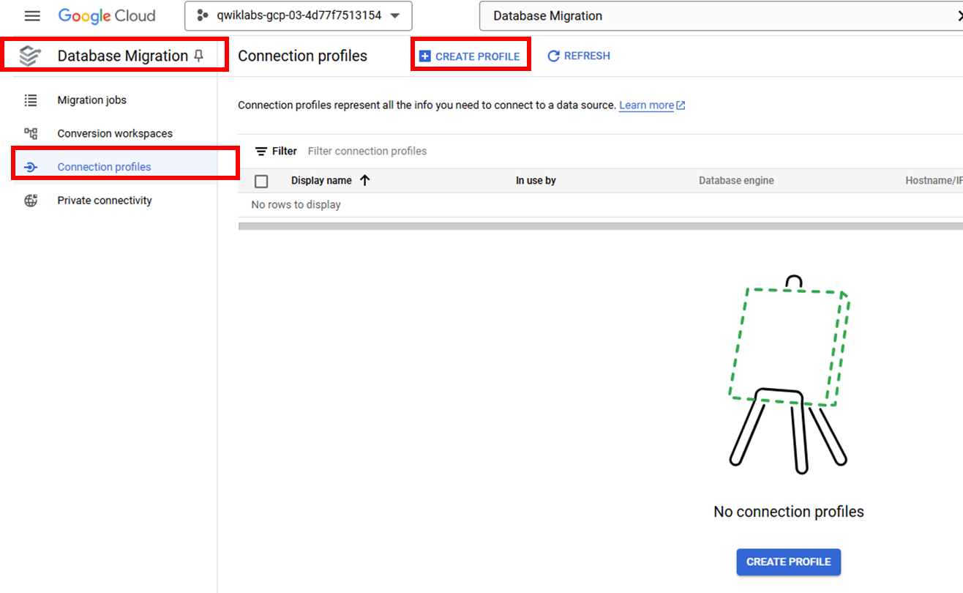Click the Database engine column header

click(x=736, y=180)
